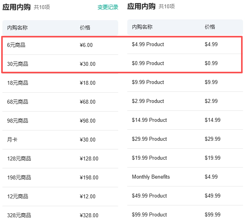
Task: Open the 变更记录 change log link
Action: 108,7
